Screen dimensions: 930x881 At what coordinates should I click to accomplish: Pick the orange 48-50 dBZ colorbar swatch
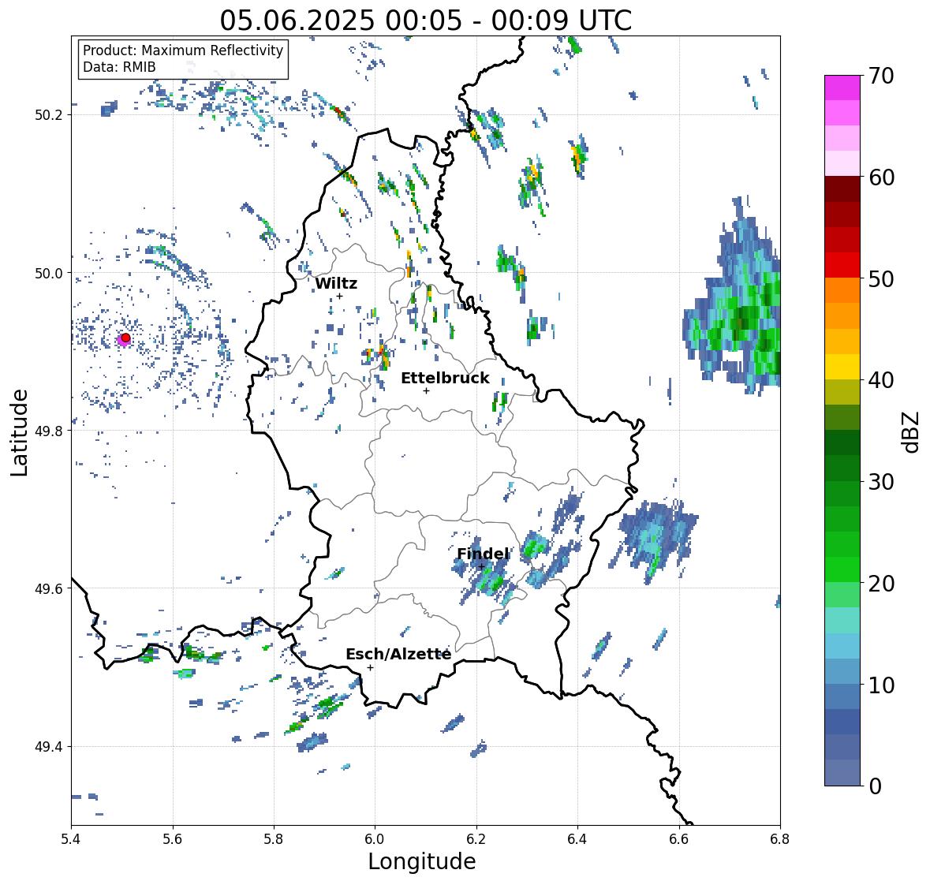842,290
